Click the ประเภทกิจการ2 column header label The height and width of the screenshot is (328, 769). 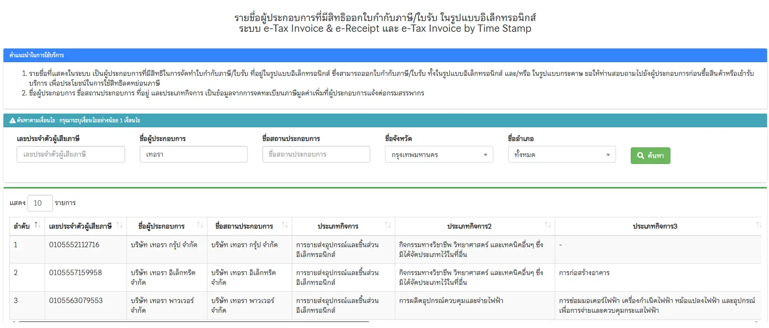coord(469,227)
